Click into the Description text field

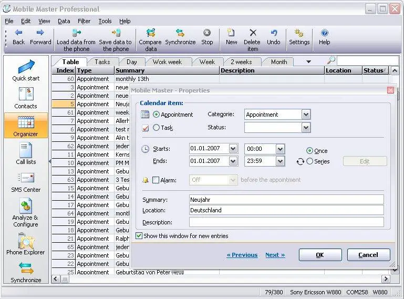286,222
